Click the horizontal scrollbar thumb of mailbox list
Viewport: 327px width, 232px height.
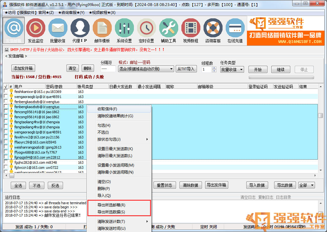point(12,175)
